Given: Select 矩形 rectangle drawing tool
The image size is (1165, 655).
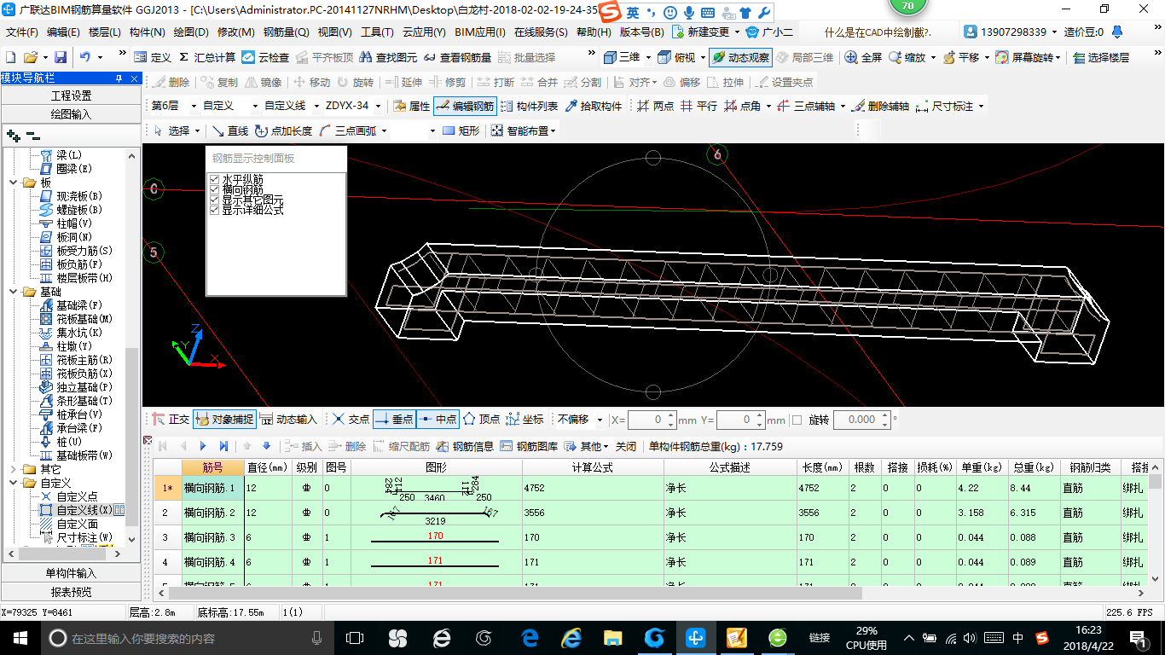Looking at the screenshot, I should click(461, 130).
